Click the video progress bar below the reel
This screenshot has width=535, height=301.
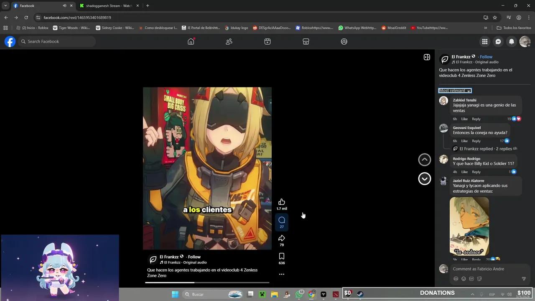207,282
